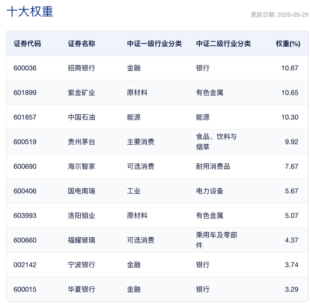Select stock code 603993

[x=25, y=216]
